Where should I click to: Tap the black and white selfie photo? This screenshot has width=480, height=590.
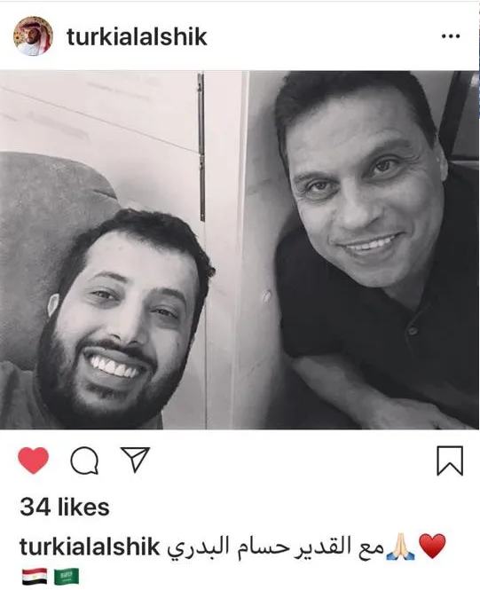(x=240, y=250)
